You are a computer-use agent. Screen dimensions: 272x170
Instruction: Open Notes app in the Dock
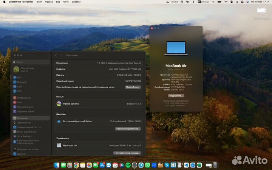tap(83, 165)
